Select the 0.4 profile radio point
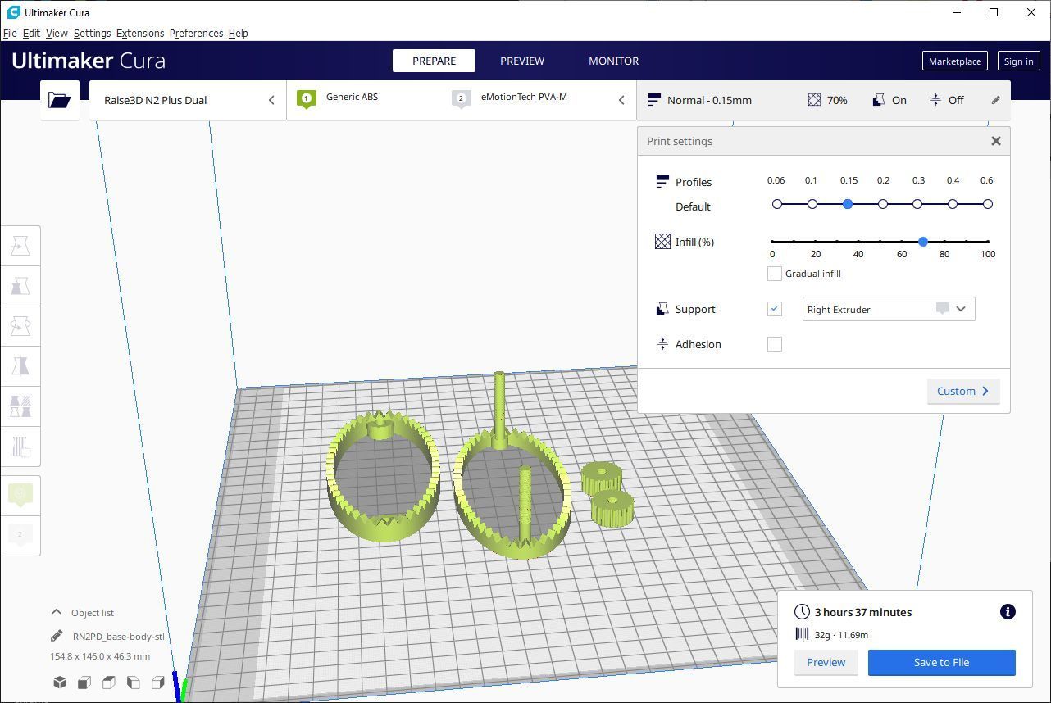Screen dimensions: 1051x703 (953, 204)
